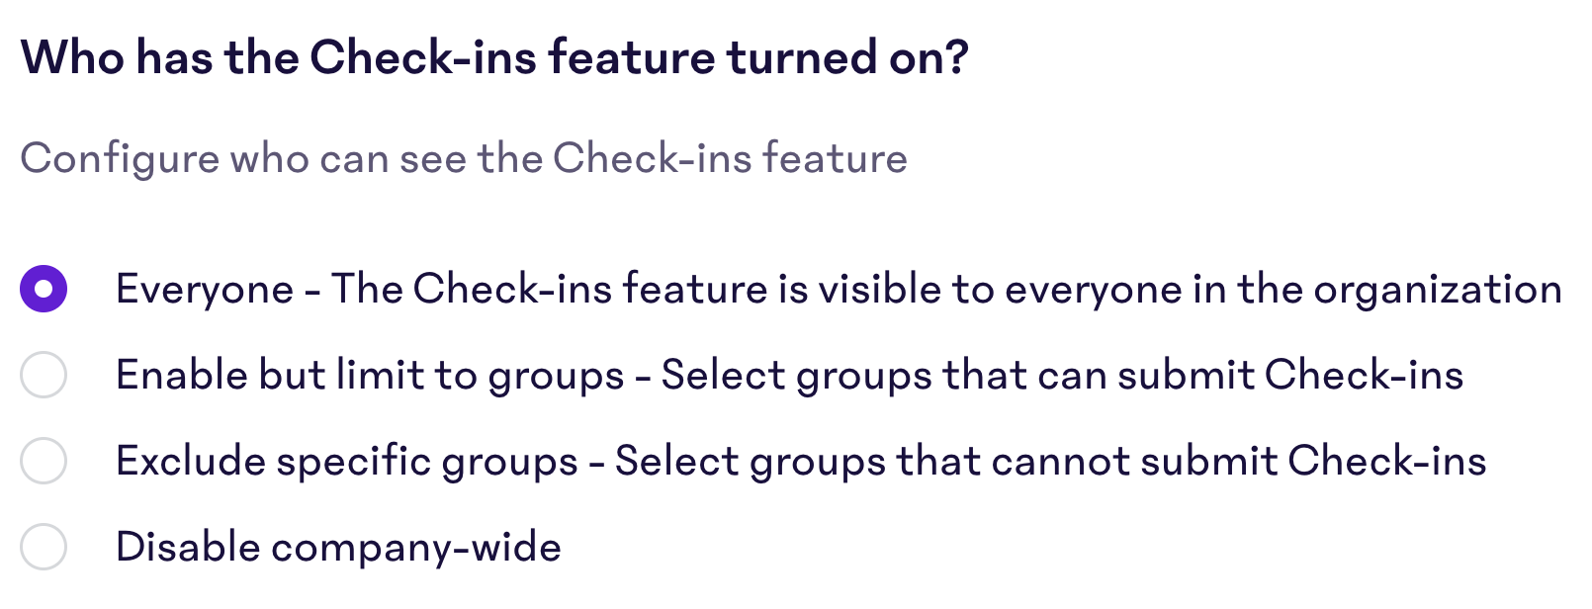Image resolution: width=1592 pixels, height=609 pixels.
Task: Click the Everyone option label text
Action: (837, 289)
